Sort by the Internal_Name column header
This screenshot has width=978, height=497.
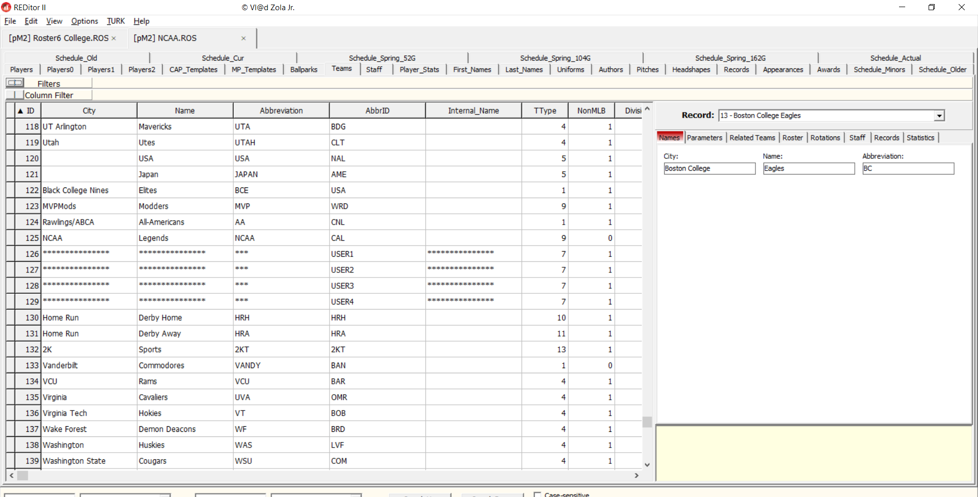click(x=474, y=111)
